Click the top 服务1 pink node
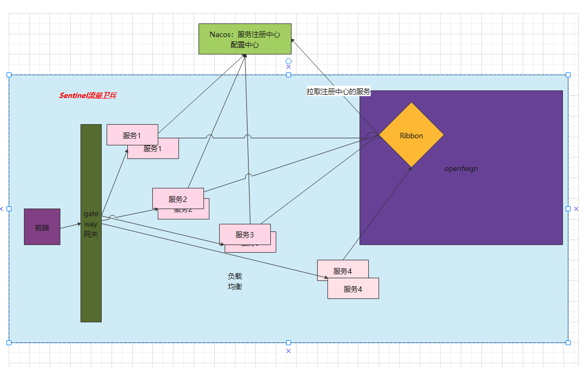582x367 pixels. (132, 135)
